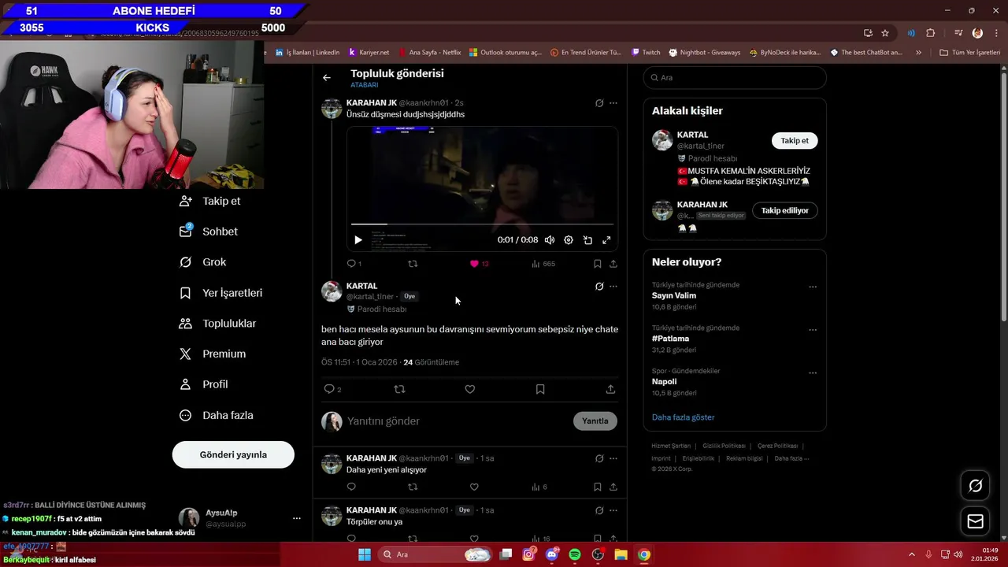This screenshot has height=567, width=1008.
Task: Open Premium in the left sidebar
Action: [213, 354]
